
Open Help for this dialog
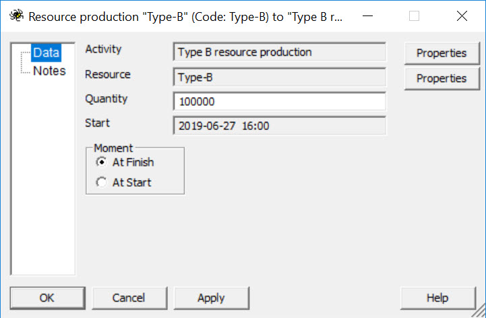[437, 298]
